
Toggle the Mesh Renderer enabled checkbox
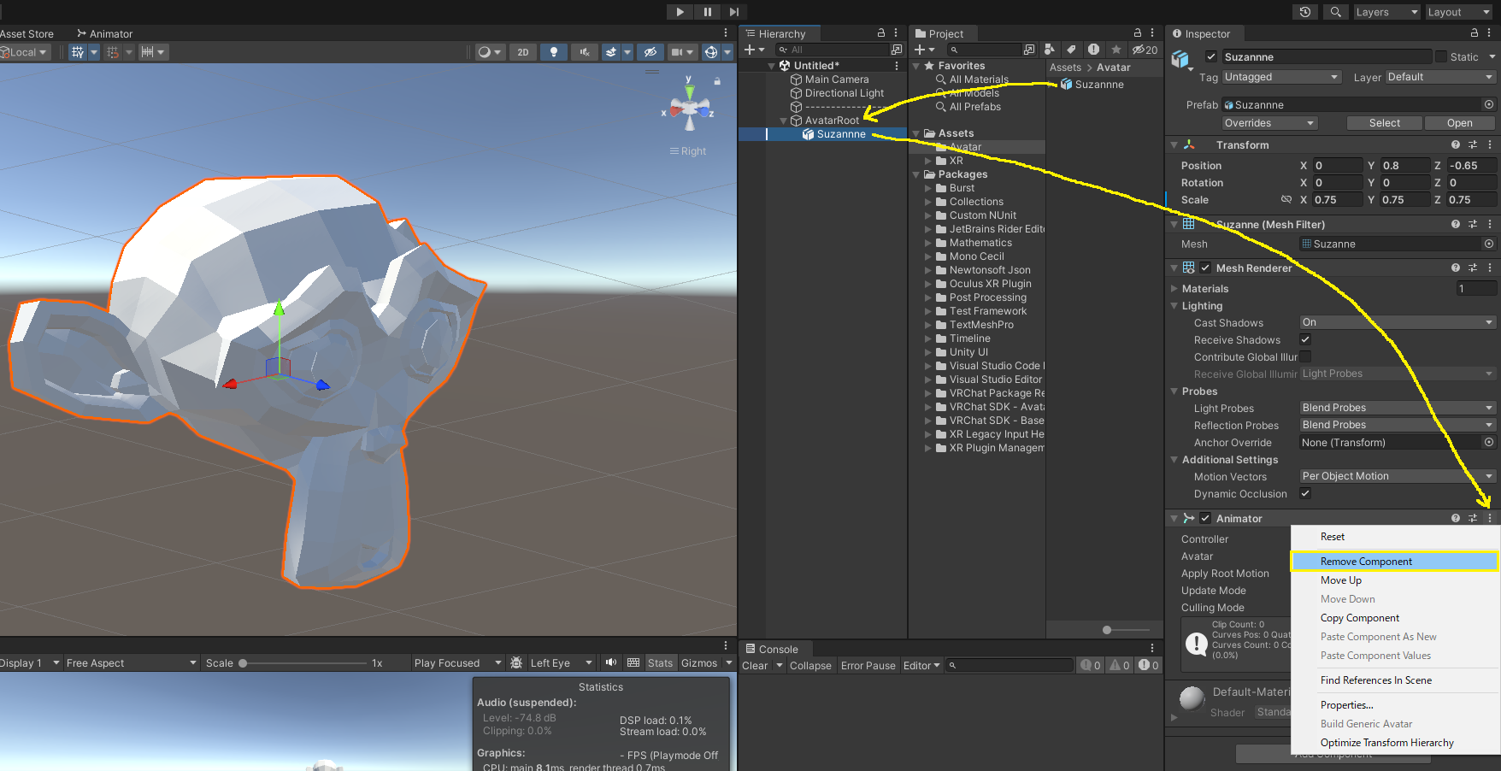tap(1205, 268)
